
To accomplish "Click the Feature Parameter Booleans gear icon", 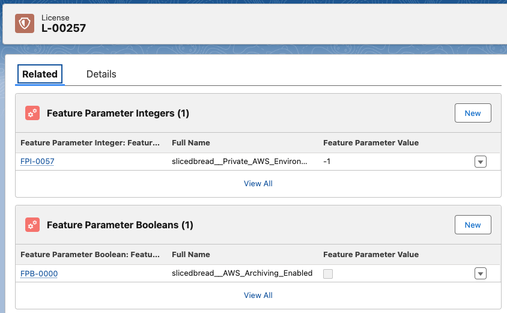I will [x=32, y=225].
